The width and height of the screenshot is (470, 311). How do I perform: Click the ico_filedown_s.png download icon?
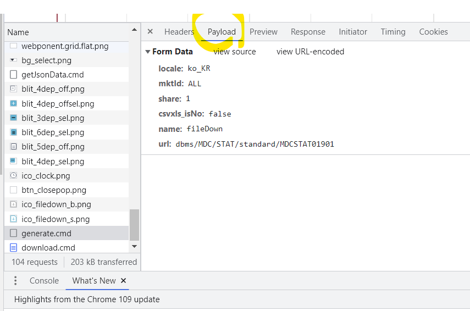(14, 219)
